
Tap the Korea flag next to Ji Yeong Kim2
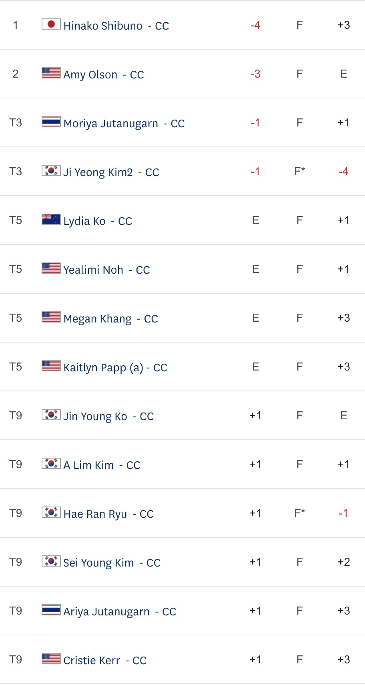coord(51,171)
